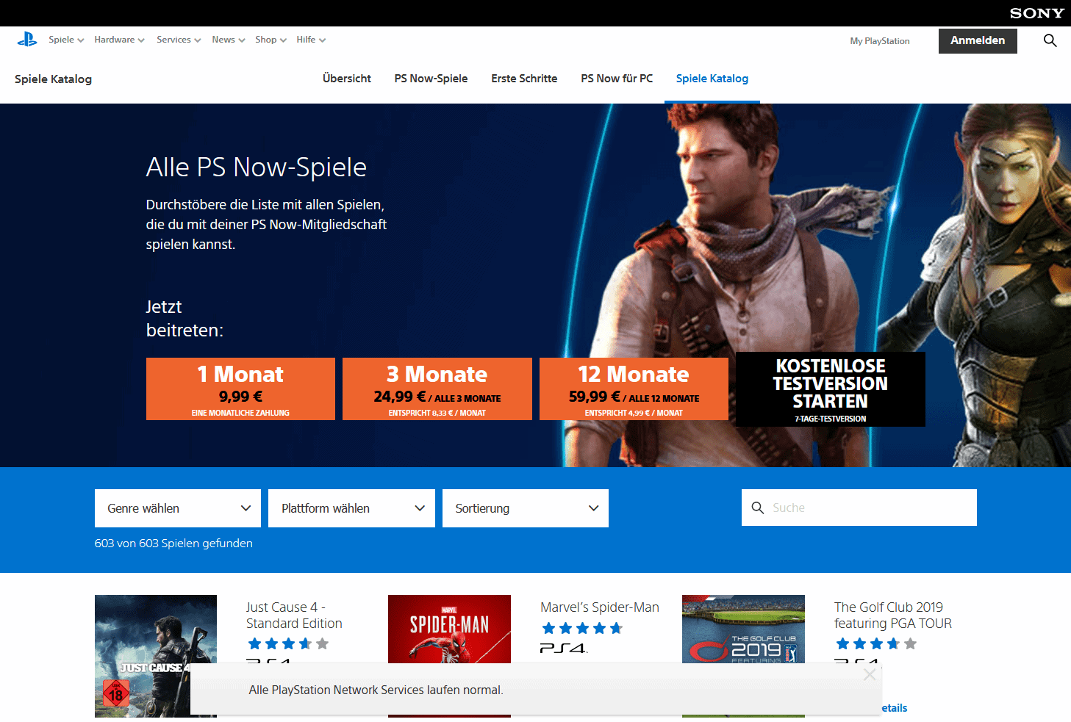1071x722 pixels.
Task: Expand the Hardware menu
Action: pos(119,40)
